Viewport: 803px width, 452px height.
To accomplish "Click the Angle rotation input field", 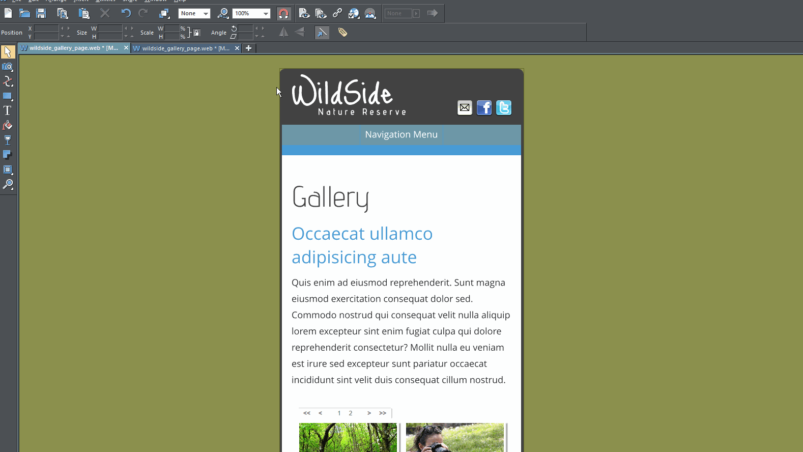I will point(245,29).
